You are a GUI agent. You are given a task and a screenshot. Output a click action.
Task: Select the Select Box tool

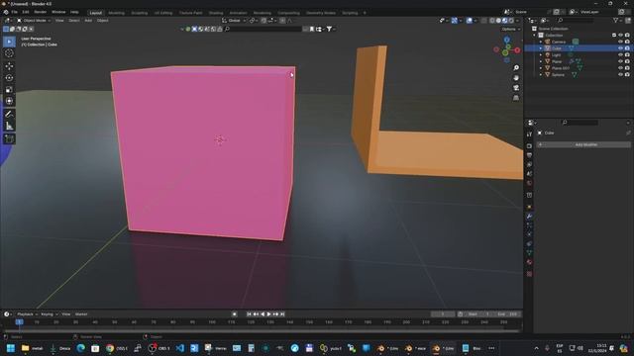[x=9, y=42]
